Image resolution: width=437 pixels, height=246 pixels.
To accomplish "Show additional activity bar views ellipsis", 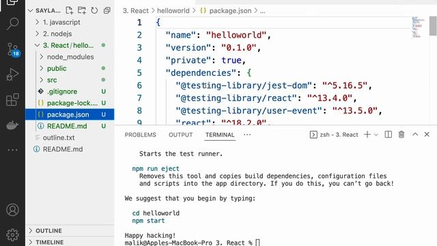I will (12, 150).
